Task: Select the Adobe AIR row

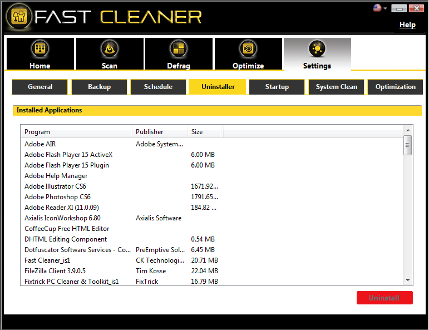Action: 212,144
